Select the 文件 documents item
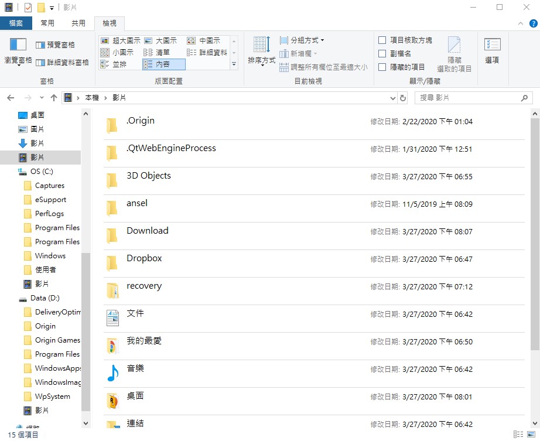Viewport: 540px width, 441px height. [x=314, y=319]
